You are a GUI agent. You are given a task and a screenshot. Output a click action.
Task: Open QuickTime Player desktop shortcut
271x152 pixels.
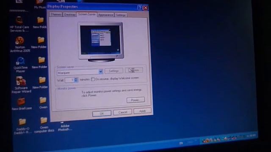[x=21, y=65]
